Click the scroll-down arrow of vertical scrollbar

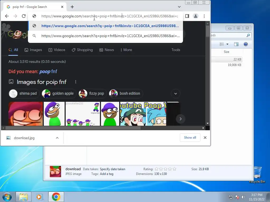(x=208, y=123)
